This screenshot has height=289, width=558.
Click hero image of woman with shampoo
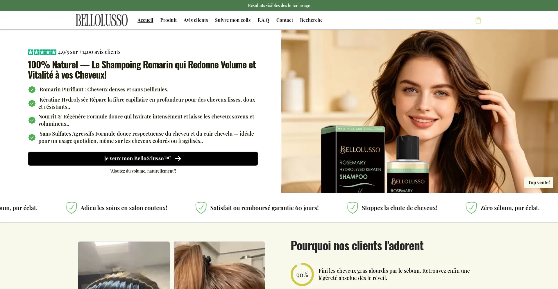point(420,111)
